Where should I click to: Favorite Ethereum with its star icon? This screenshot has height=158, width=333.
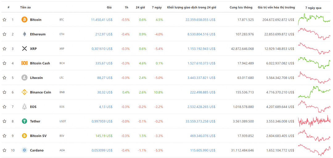coord(4,34)
